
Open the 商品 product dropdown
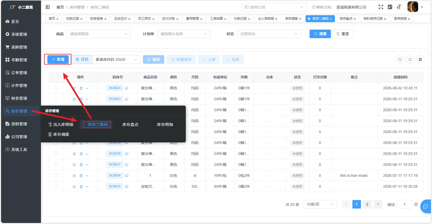(x=98, y=34)
